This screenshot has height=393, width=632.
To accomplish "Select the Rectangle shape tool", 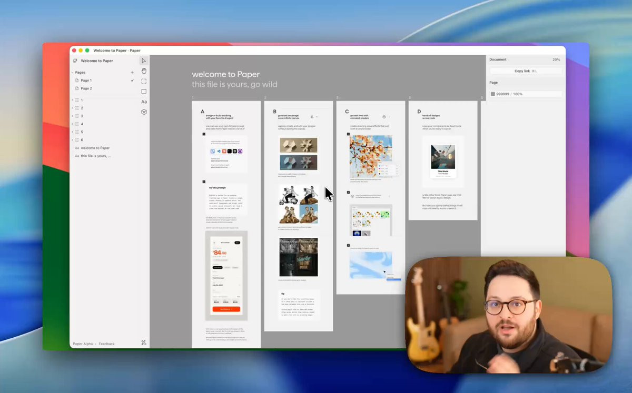I will click(x=144, y=92).
